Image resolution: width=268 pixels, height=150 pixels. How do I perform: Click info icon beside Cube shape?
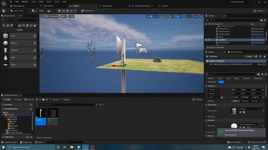(35, 36)
